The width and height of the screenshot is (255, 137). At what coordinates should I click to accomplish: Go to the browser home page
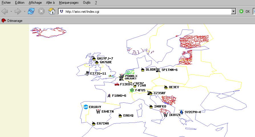pyautogui.click(x=52, y=11)
